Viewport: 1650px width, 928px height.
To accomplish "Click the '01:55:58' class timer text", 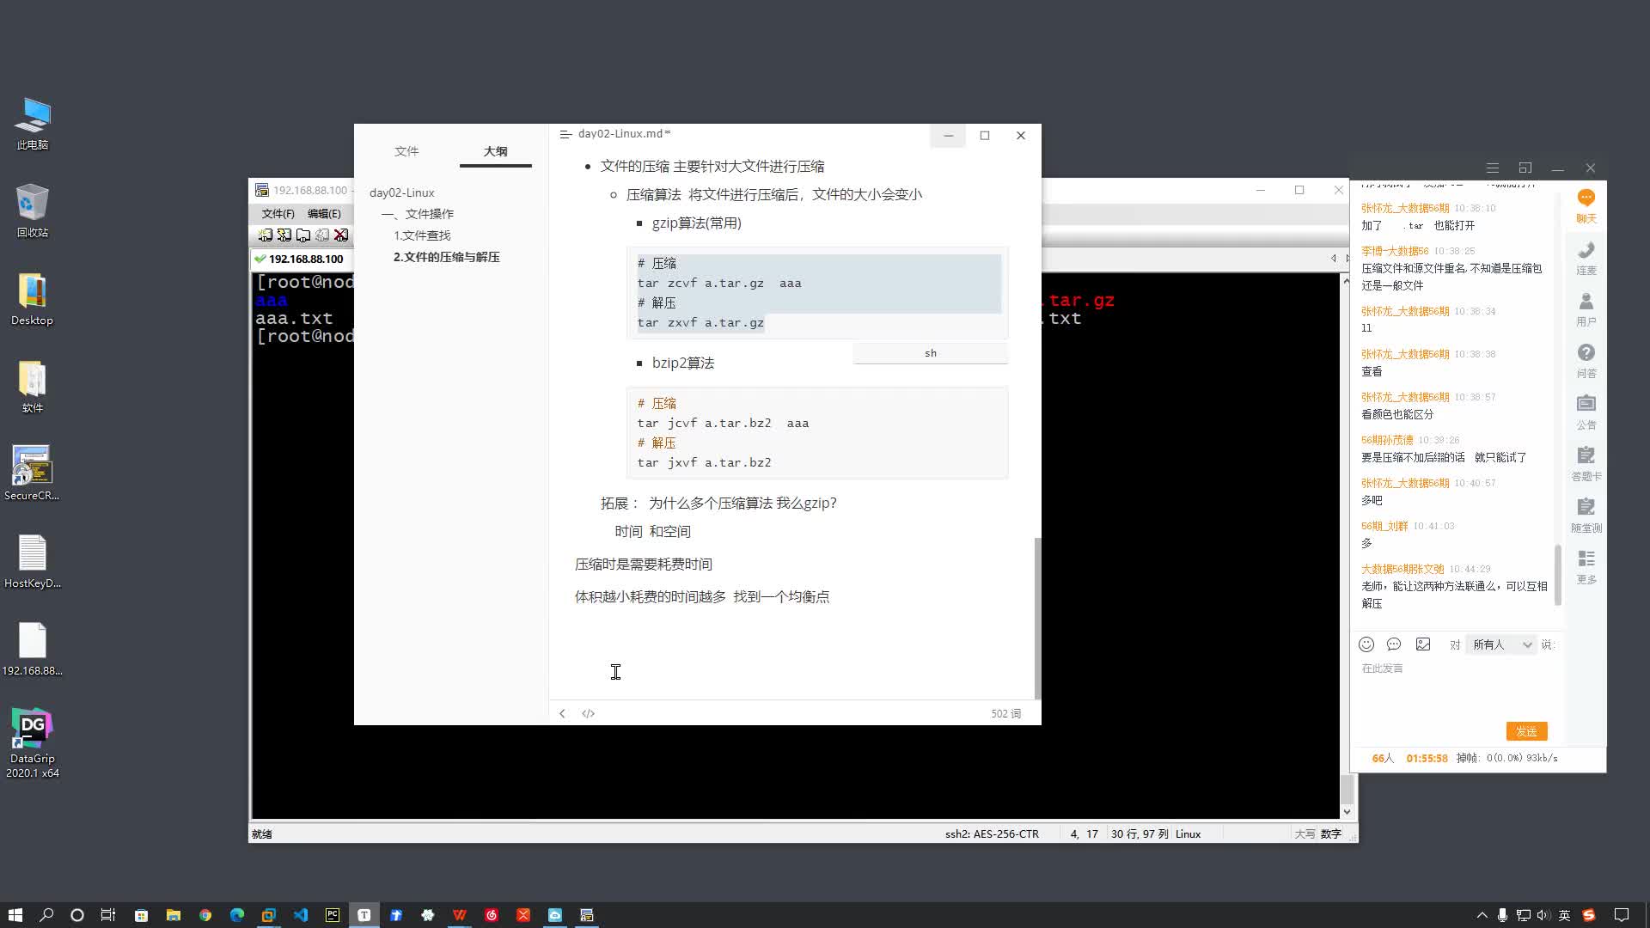I will [1427, 758].
